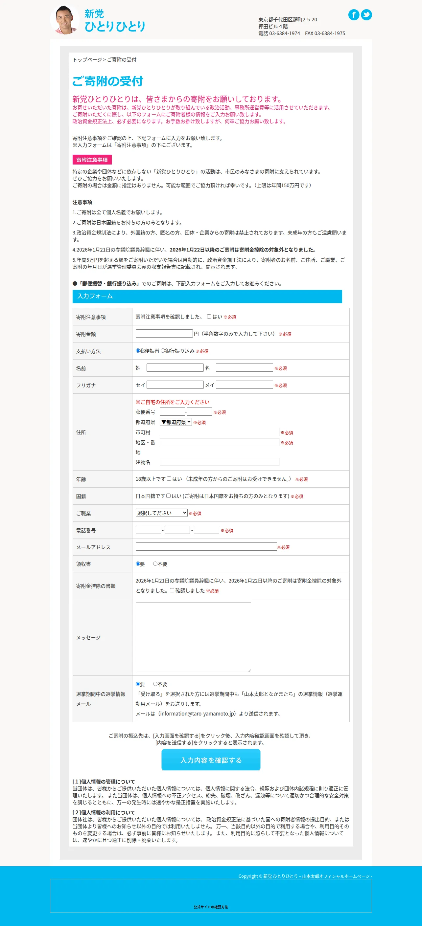Click the middle 電話番号 field
Screen dimensions: 422x926
177,530
